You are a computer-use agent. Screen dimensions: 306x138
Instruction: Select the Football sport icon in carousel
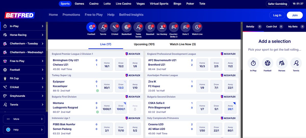coord(91,27)
